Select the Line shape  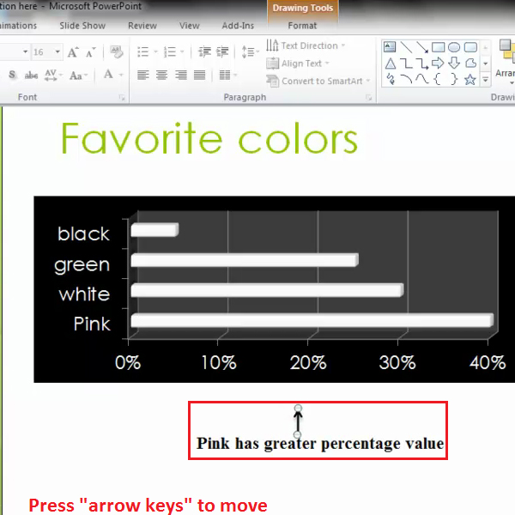pyautogui.click(x=406, y=47)
